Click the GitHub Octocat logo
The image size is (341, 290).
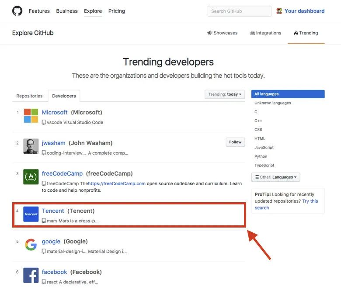click(17, 11)
